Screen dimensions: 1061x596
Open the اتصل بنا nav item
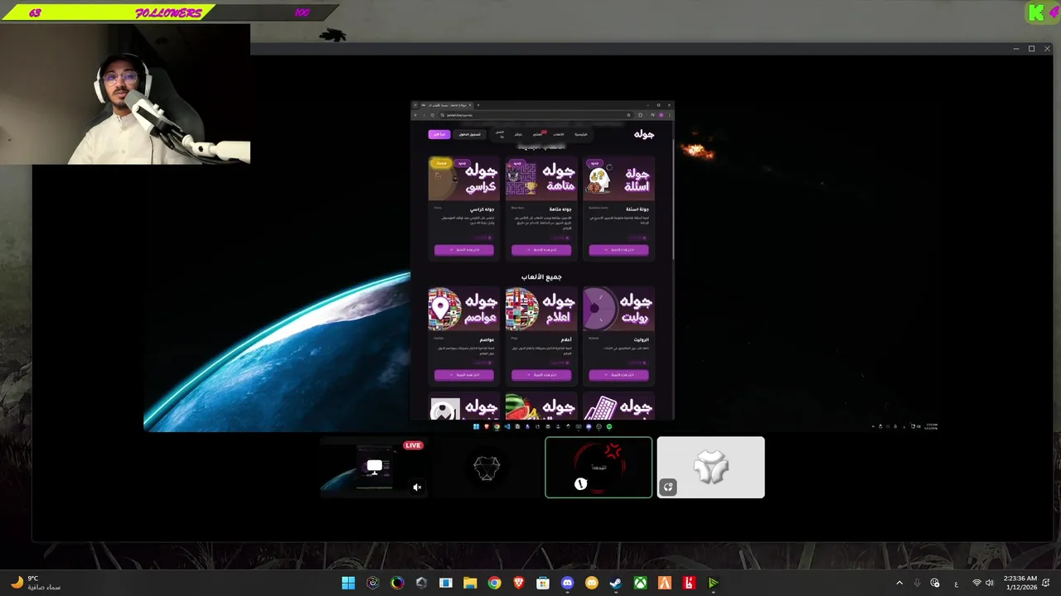[x=500, y=134]
